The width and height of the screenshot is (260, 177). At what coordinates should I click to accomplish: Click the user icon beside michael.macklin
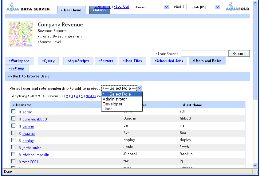pos(20,155)
